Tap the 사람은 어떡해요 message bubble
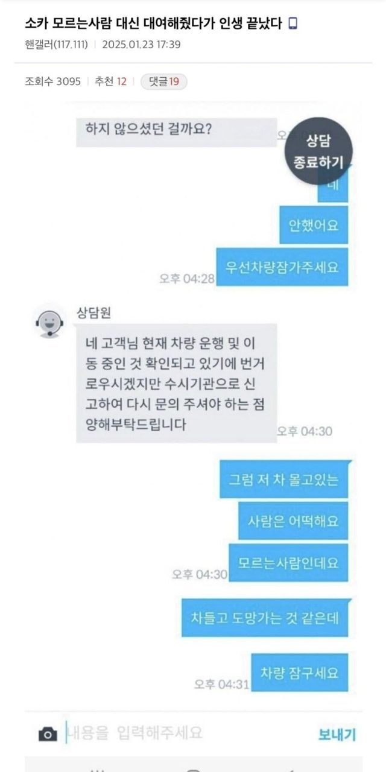 pyautogui.click(x=293, y=520)
